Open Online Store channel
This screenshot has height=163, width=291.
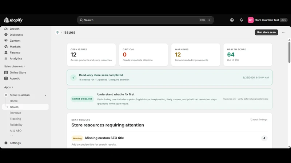(x=18, y=72)
